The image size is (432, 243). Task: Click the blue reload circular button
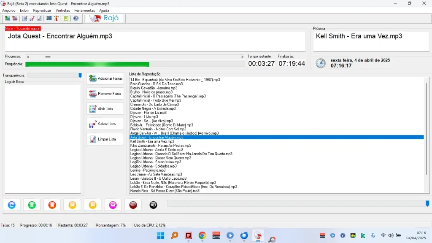[x=12, y=205]
